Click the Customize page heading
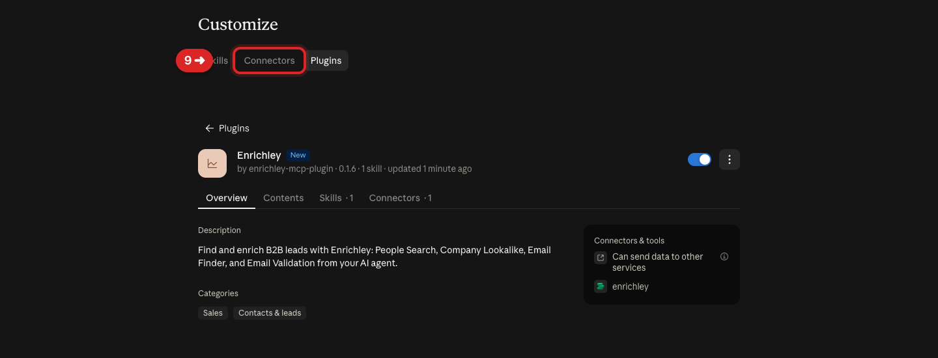 (x=238, y=25)
